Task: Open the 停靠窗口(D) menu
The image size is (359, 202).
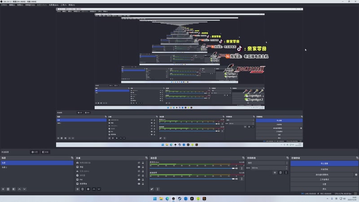Action: pos(30,5)
